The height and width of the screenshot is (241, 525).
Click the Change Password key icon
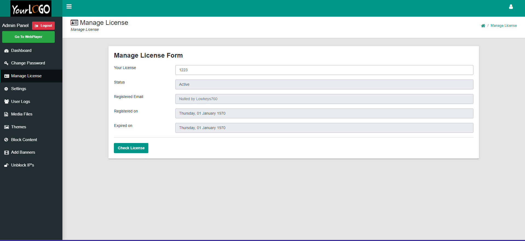(x=6, y=63)
